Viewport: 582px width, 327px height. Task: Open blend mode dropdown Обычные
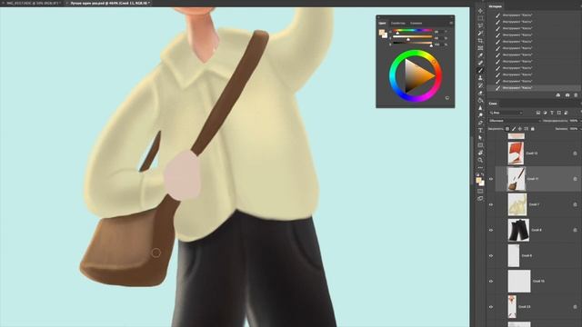514,121
